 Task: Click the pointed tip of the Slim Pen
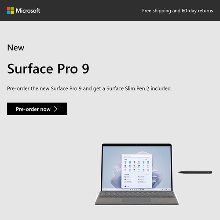(179, 172)
